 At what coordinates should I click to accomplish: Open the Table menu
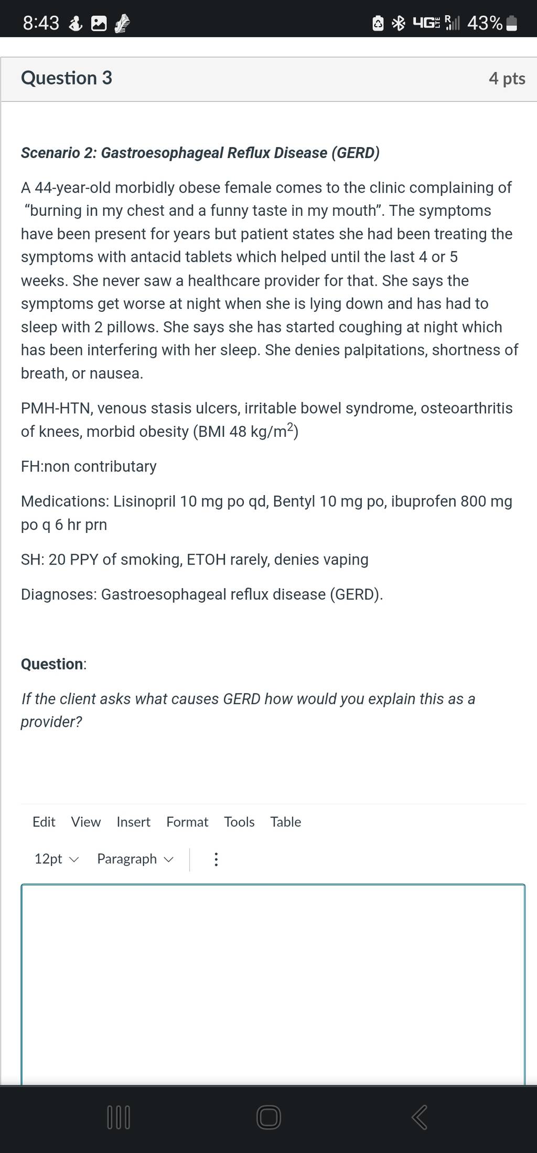286,822
